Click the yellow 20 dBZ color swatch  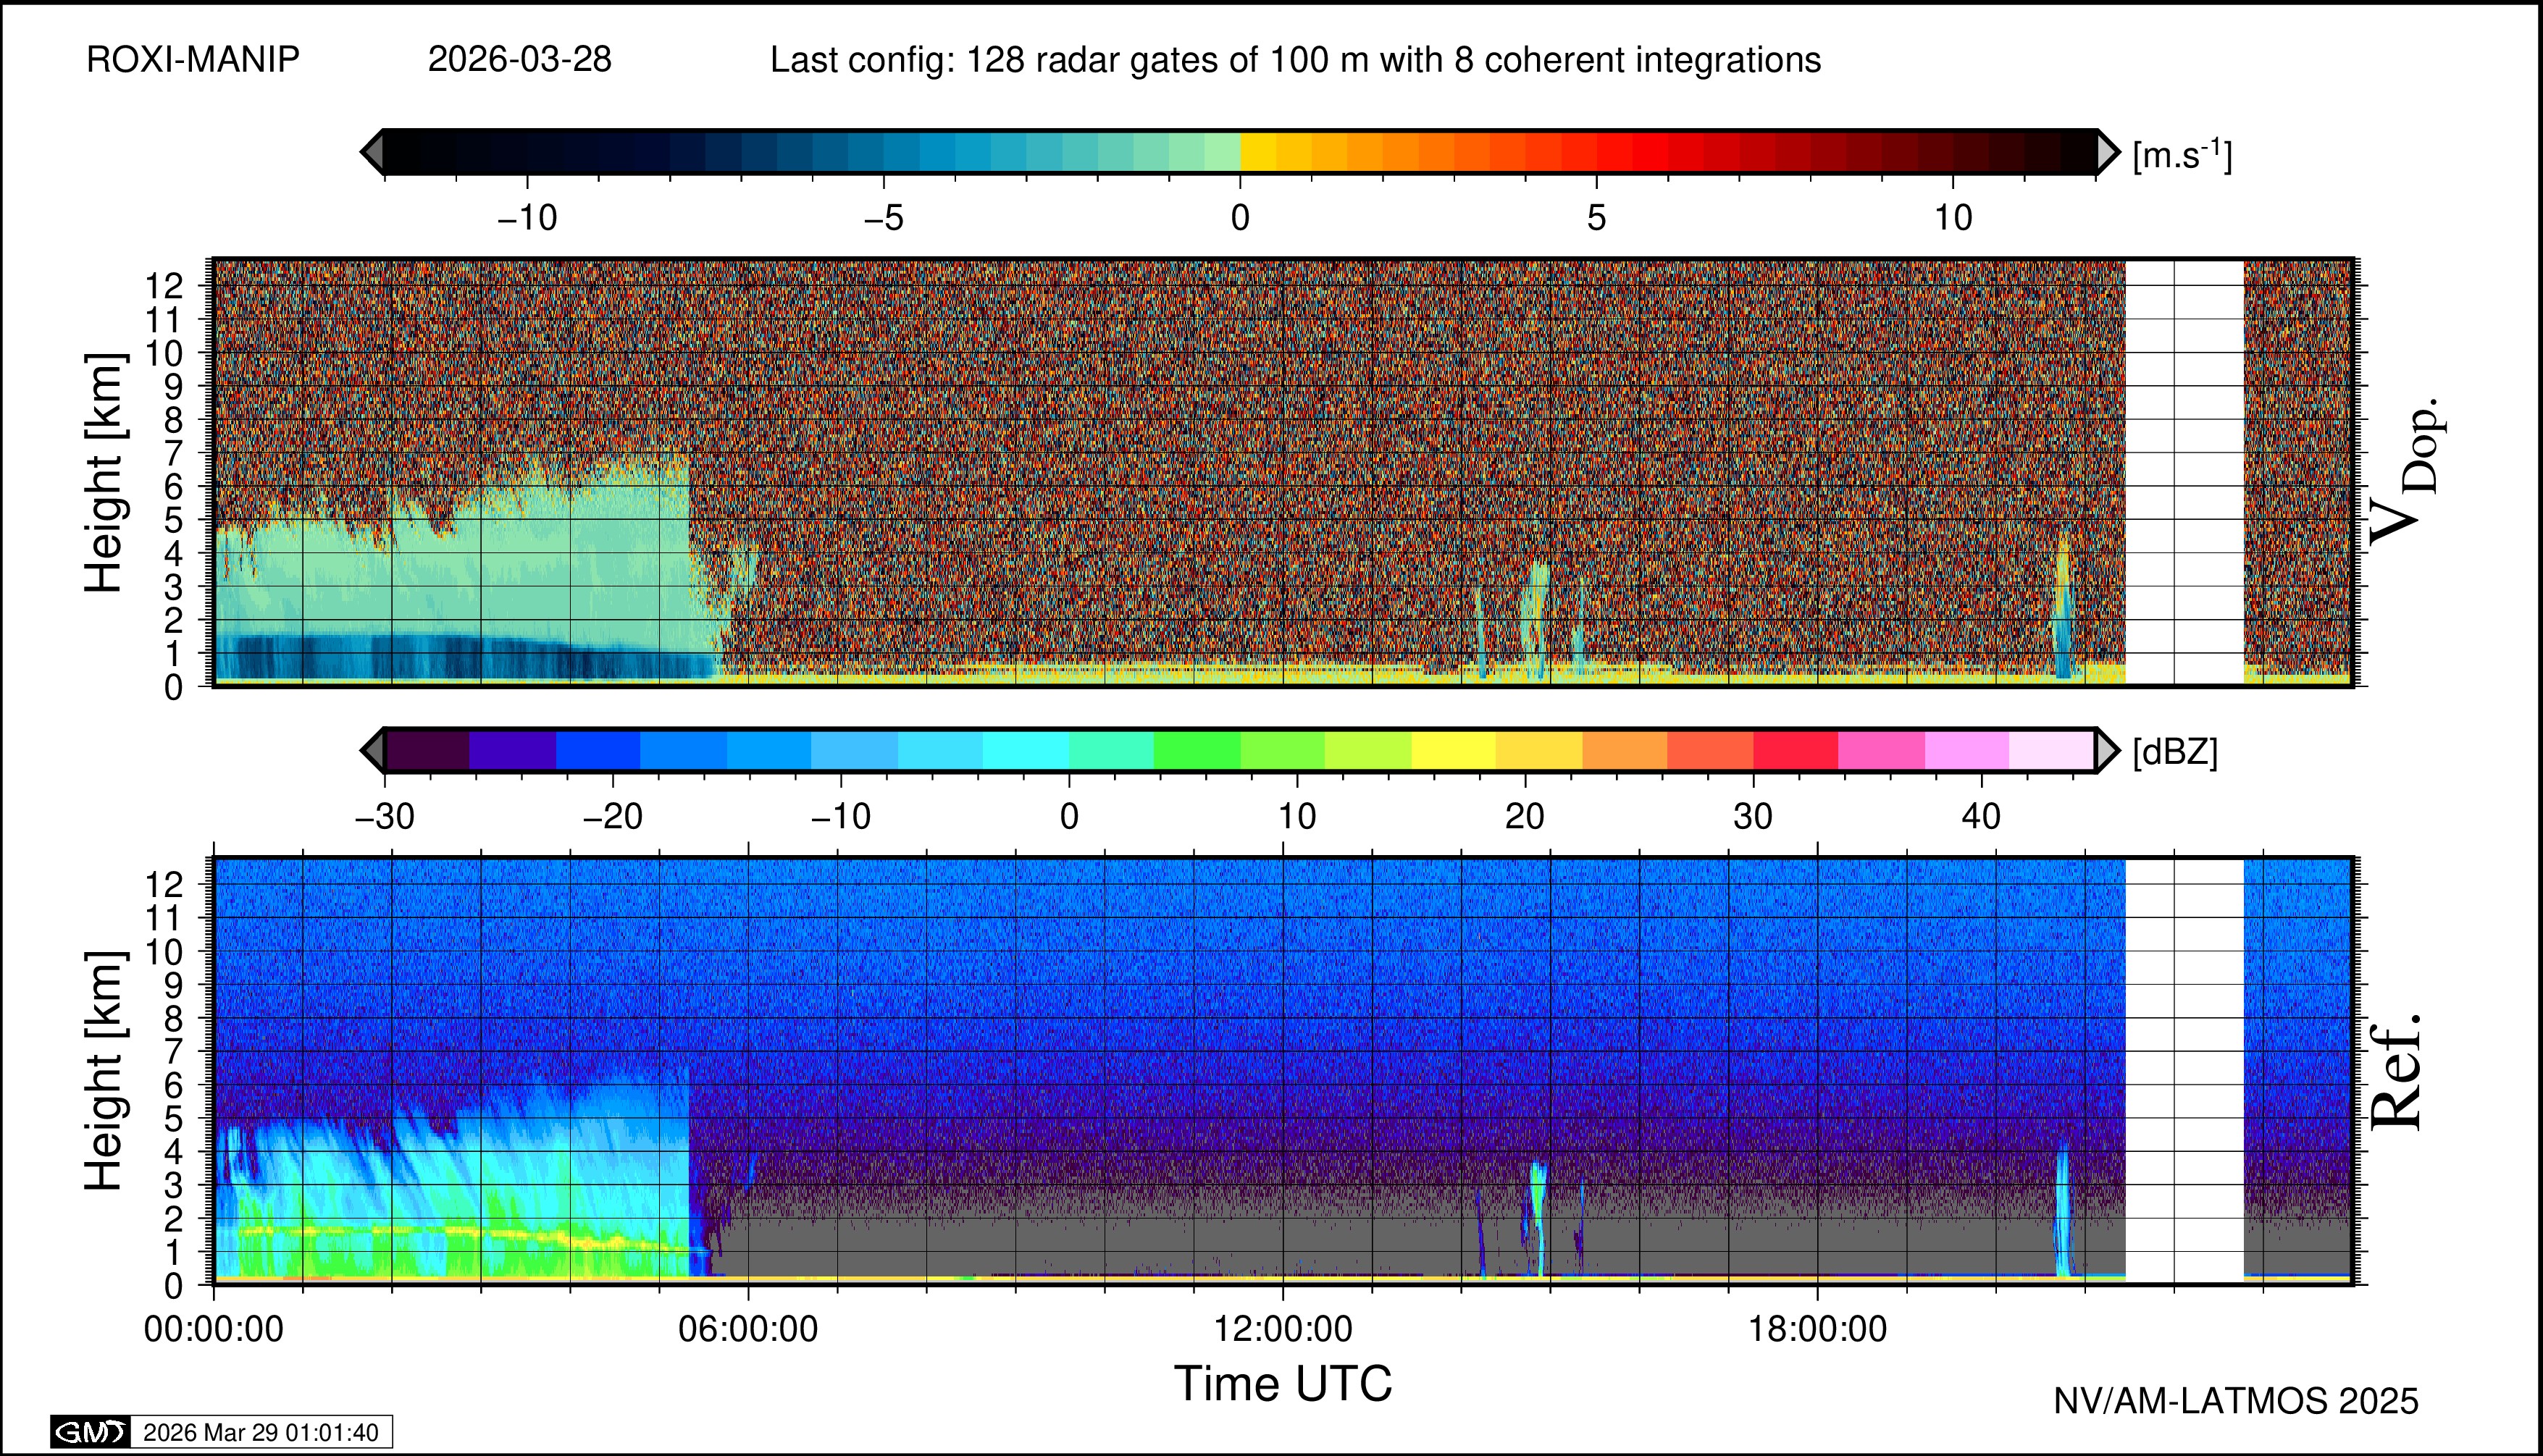pyautogui.click(x=1538, y=750)
